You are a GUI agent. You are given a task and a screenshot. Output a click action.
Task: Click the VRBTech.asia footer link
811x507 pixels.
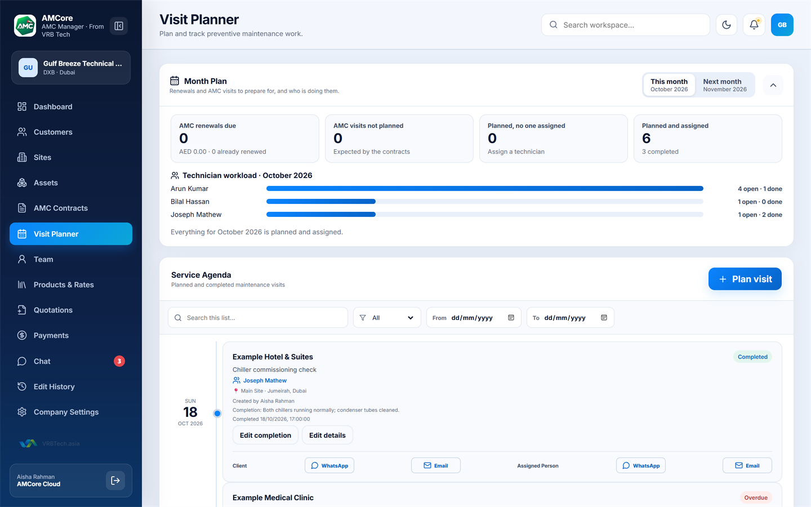click(50, 443)
